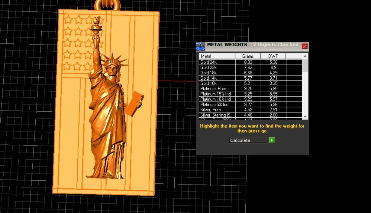Select the Gold 24k row

click(250, 62)
